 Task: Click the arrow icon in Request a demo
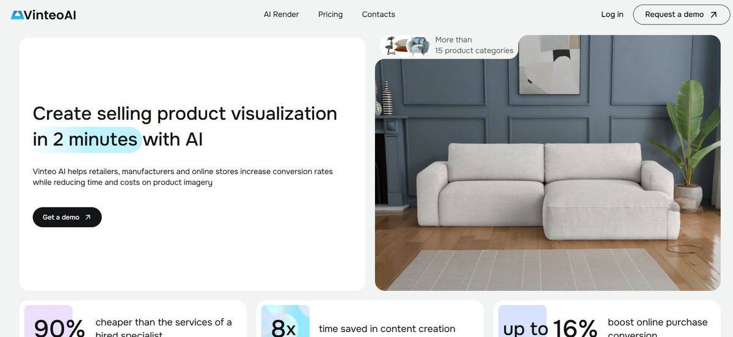pos(713,15)
